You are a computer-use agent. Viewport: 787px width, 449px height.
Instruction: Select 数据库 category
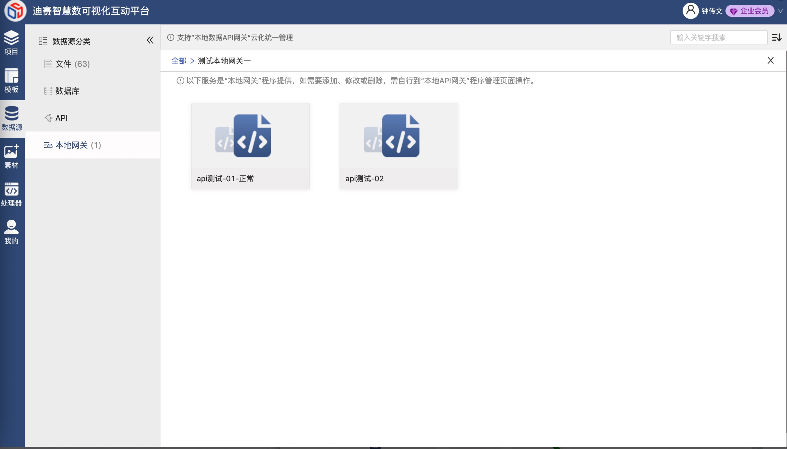tap(67, 91)
